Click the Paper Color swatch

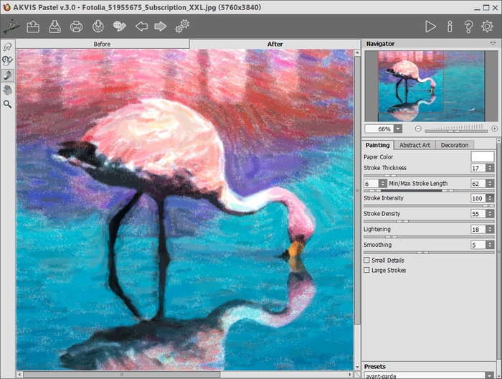click(482, 156)
